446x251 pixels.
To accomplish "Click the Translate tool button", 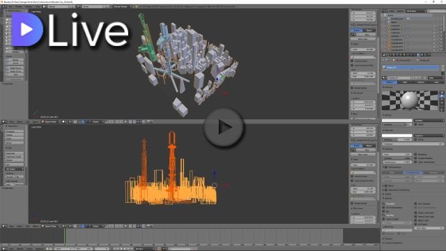I will (15, 132).
